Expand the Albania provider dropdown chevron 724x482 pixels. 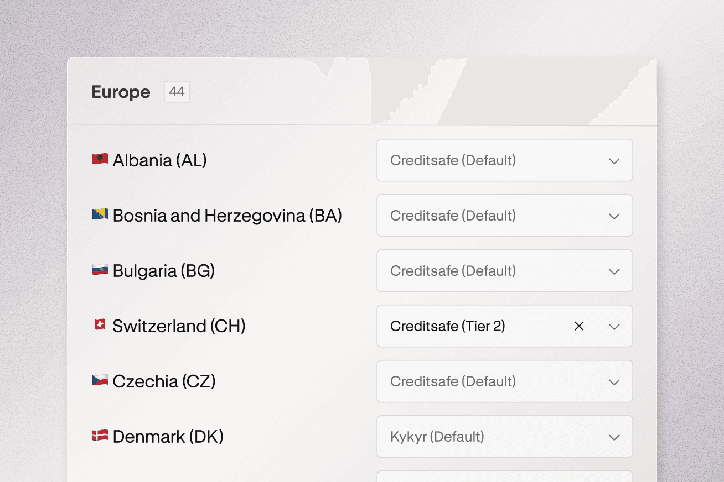614,161
